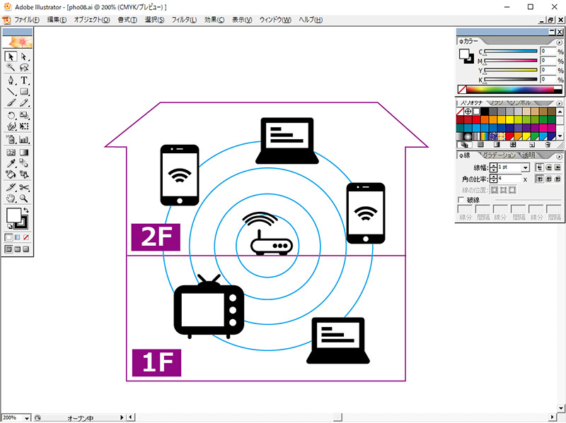
Task: Switch to the 透明 transparency tab
Action: click(x=529, y=155)
